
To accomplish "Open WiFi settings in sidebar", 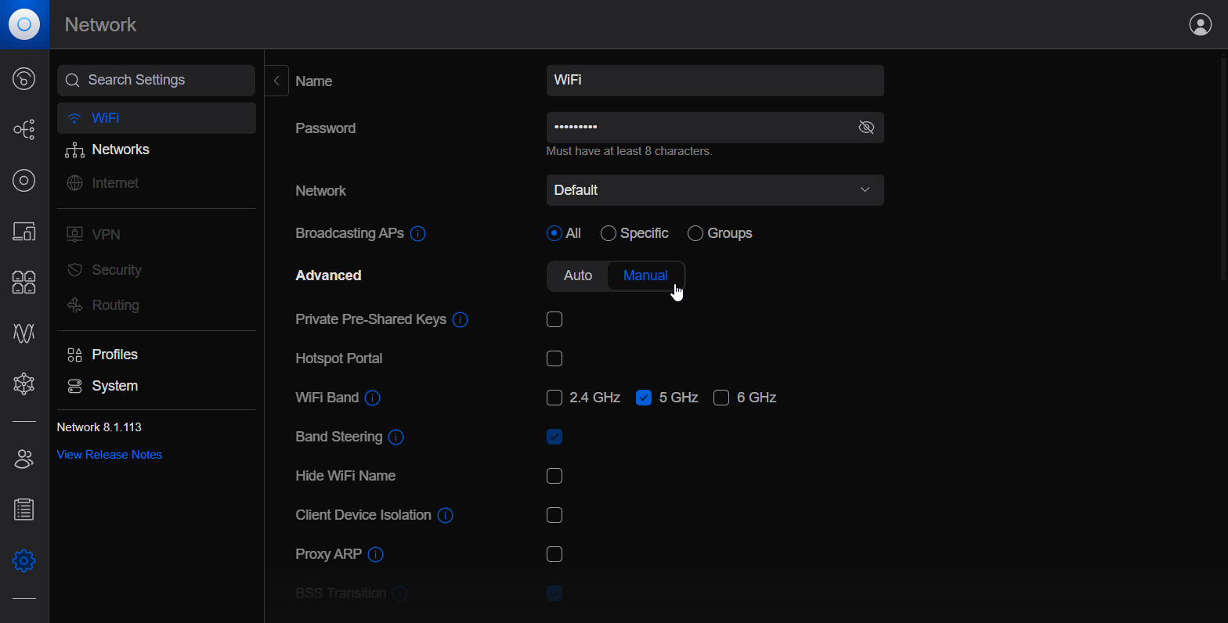I will click(157, 118).
